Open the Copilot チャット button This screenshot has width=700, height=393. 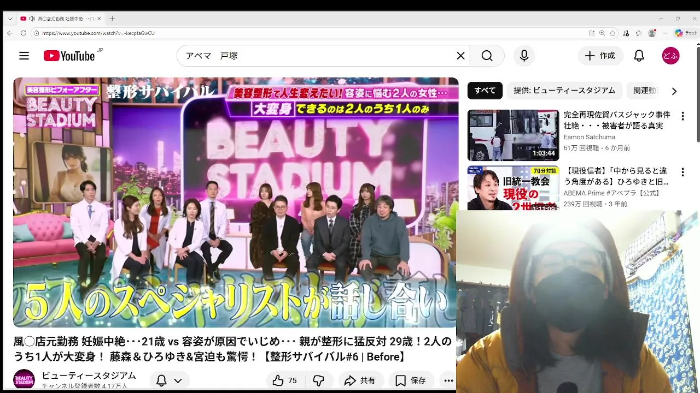[686, 33]
